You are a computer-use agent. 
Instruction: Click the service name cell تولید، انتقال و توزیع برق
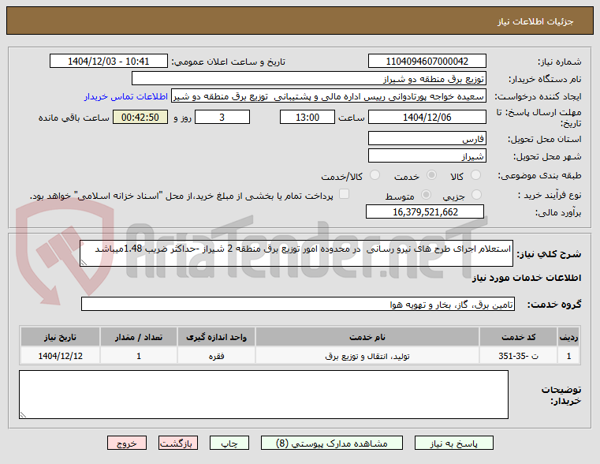coord(367,356)
